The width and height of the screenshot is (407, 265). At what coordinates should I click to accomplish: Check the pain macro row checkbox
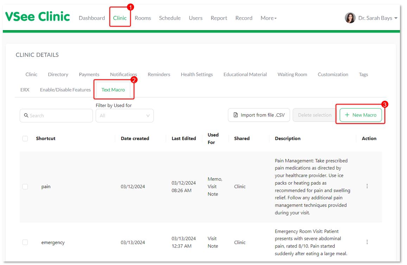[25, 186]
